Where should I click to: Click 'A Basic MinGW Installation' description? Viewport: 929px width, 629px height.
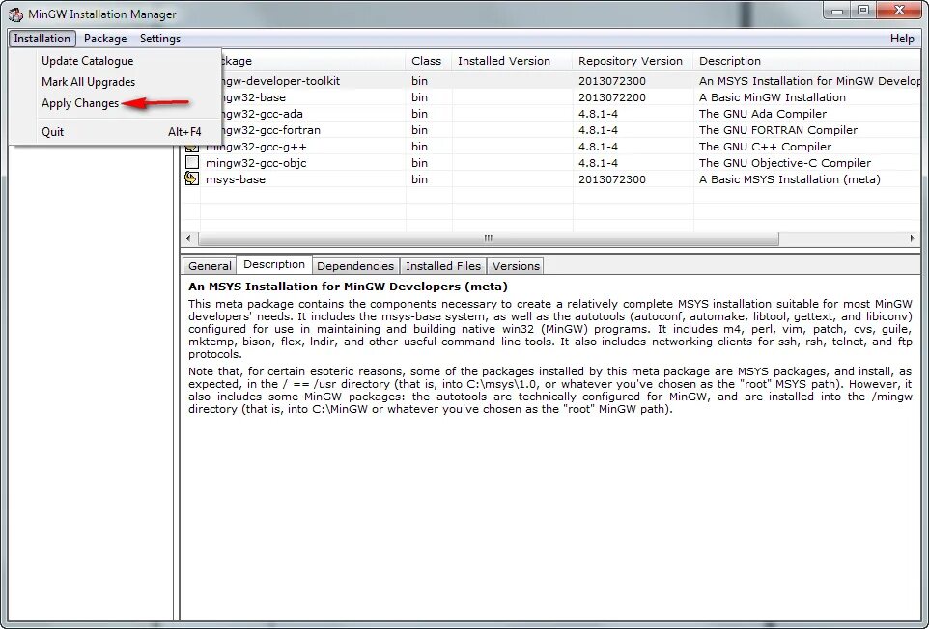pos(772,97)
